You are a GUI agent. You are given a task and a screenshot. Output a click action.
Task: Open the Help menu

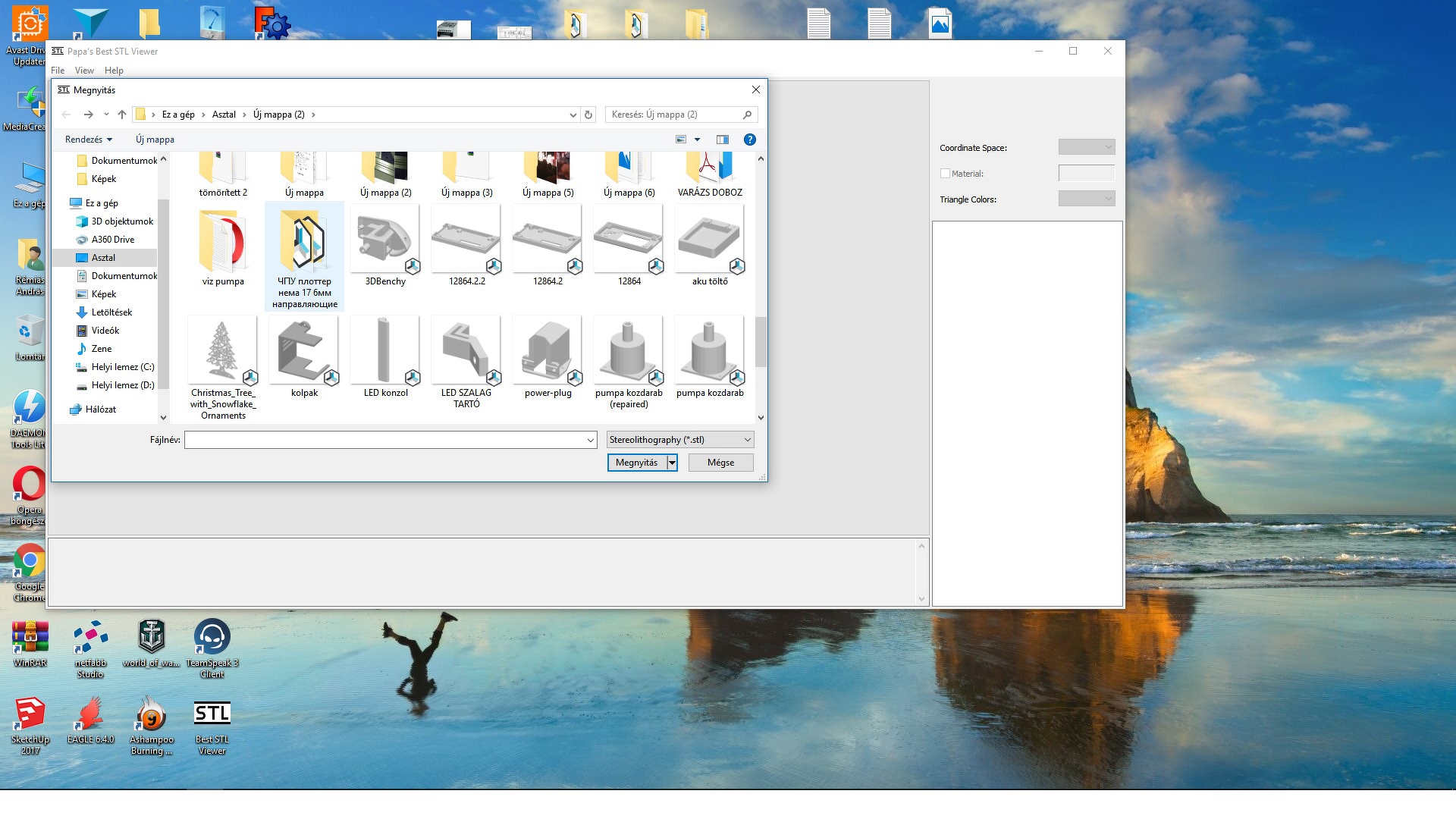click(x=114, y=71)
